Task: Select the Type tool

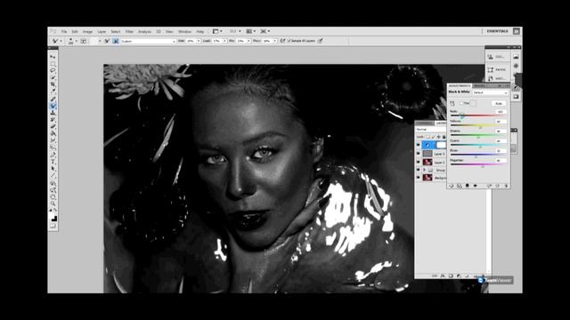Action: [53, 162]
